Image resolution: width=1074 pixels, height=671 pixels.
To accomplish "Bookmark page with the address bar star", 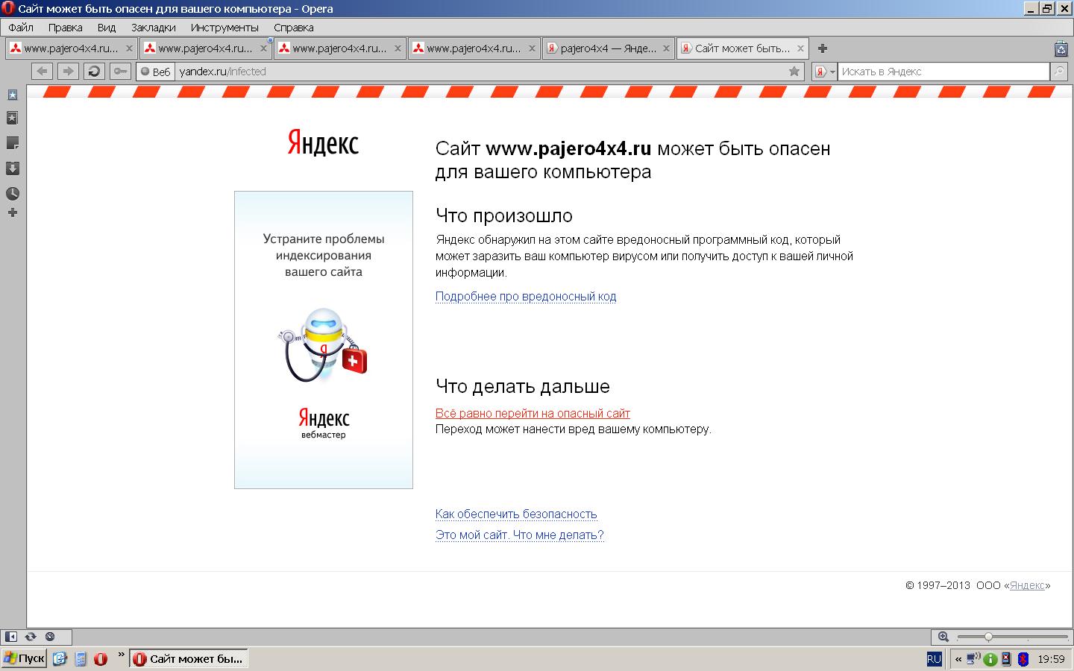I will point(794,72).
